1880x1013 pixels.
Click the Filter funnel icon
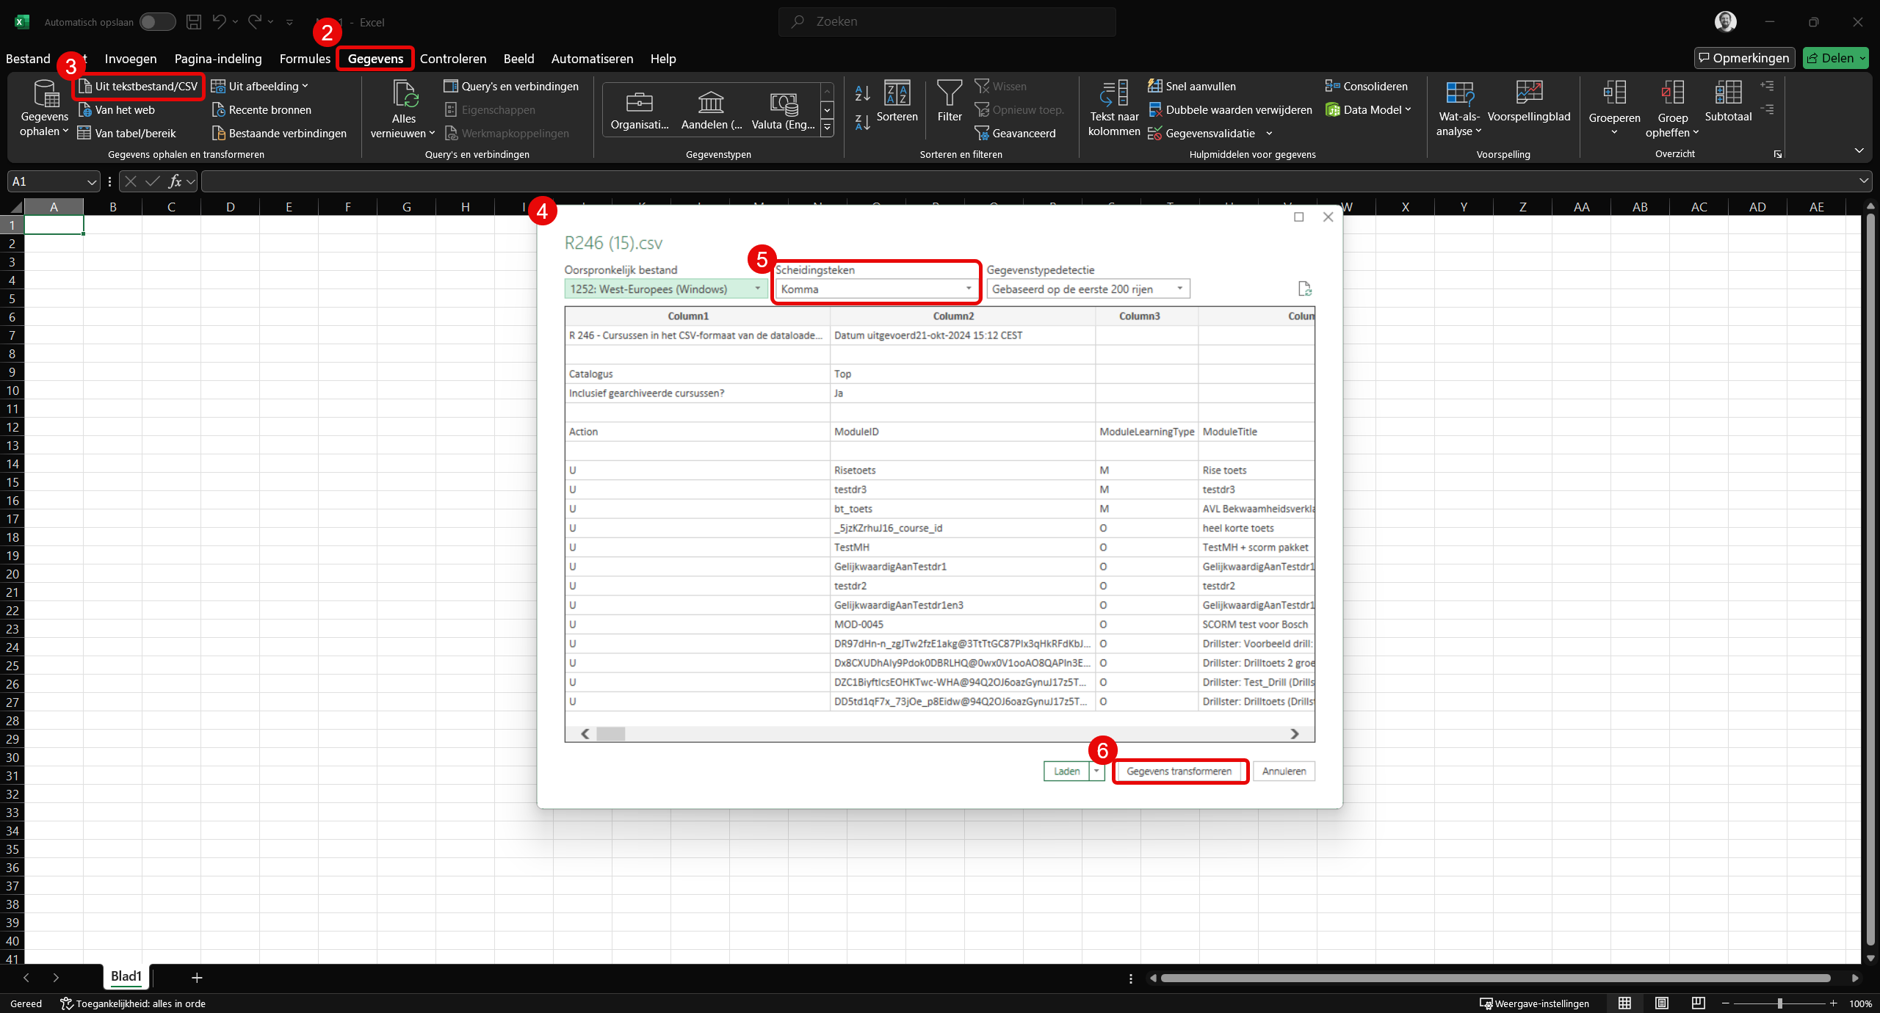[x=949, y=94]
